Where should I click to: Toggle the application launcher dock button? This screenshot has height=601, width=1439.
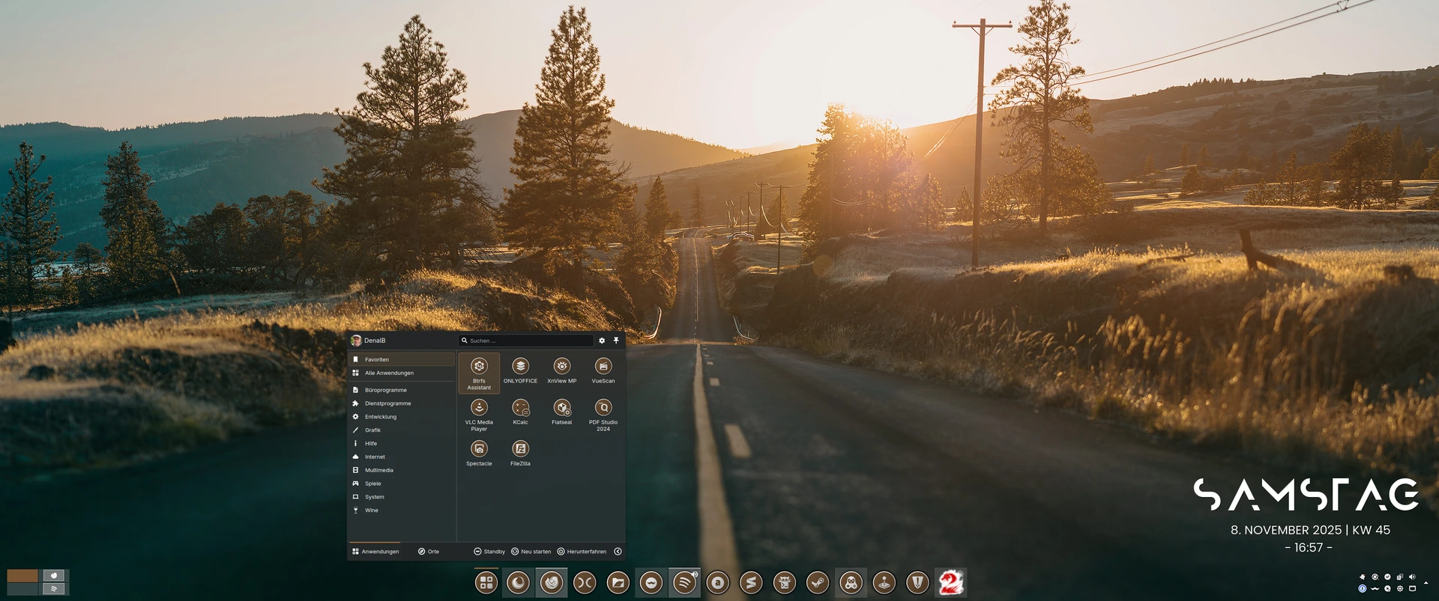pos(486,582)
